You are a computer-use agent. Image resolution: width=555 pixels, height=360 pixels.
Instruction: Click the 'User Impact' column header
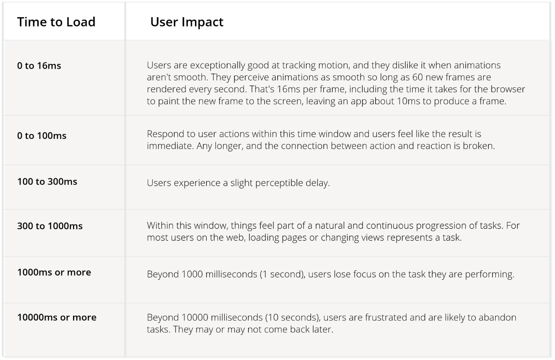[187, 22]
